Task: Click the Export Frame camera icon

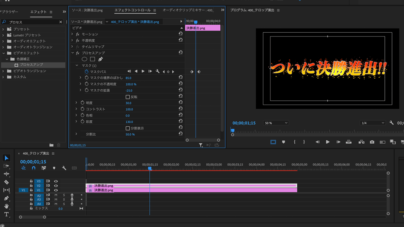Action: (x=372, y=142)
